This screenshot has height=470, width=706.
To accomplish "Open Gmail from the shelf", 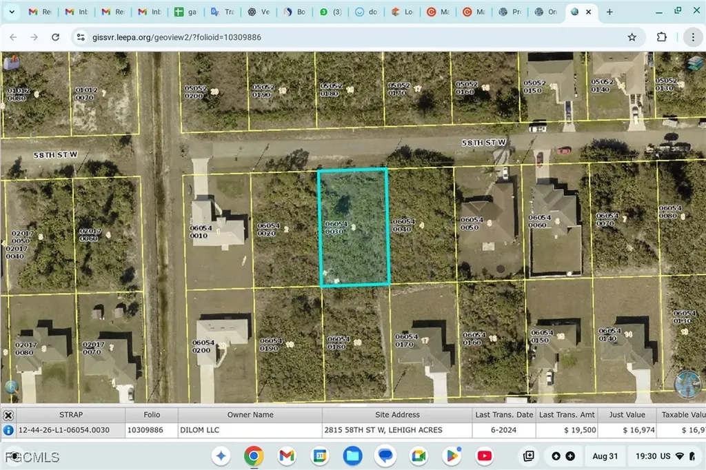I will tap(287, 456).
